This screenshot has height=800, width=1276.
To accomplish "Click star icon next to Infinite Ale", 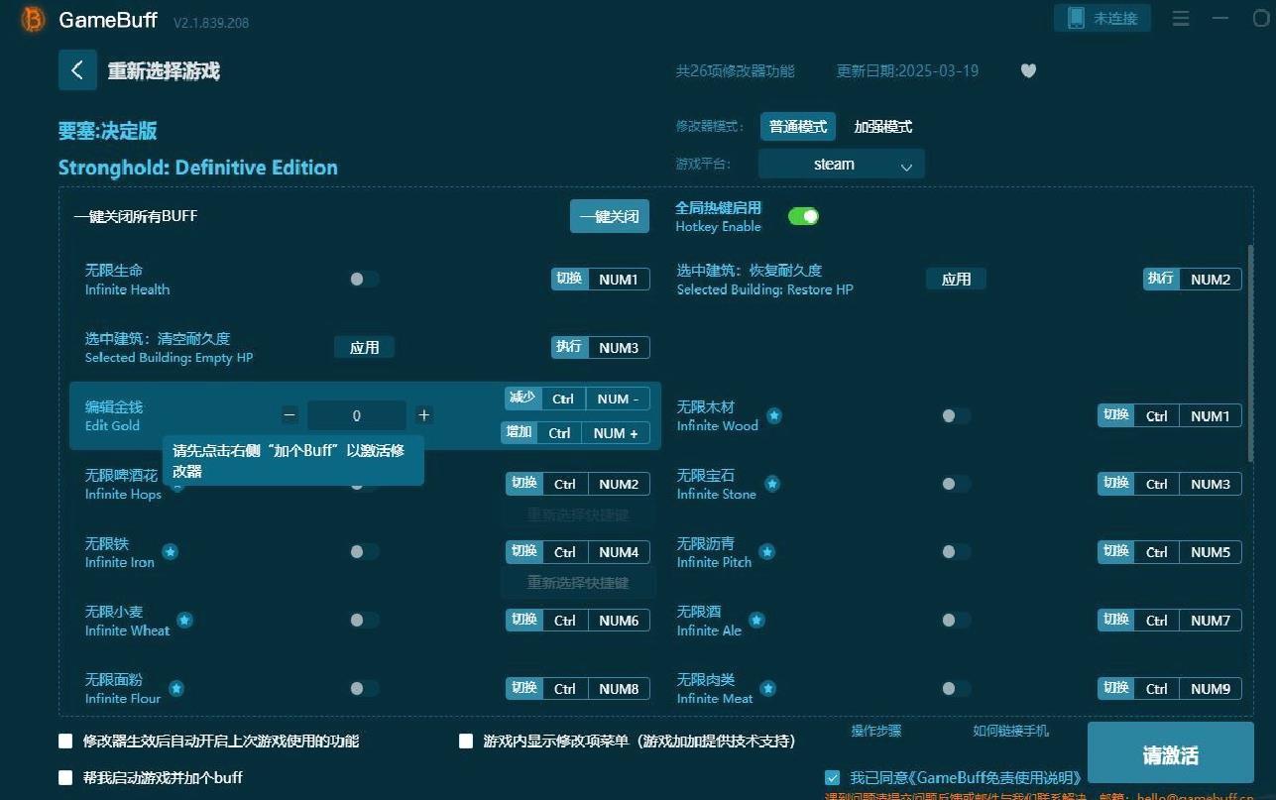I will tap(756, 620).
